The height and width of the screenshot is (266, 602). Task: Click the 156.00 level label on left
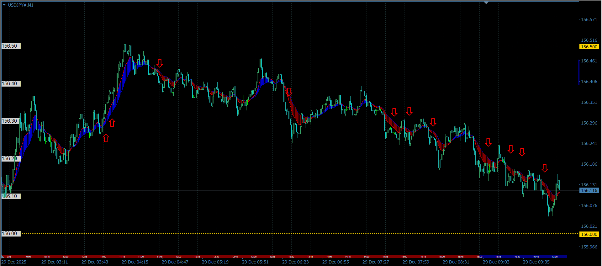point(10,234)
